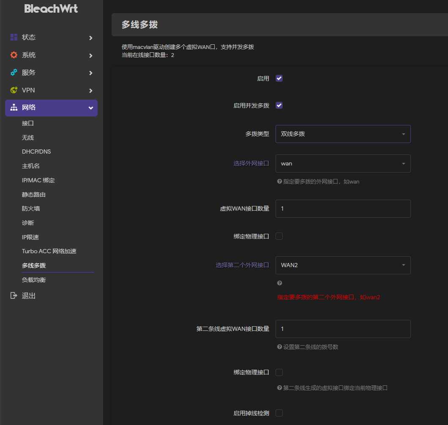Expand the 状态 menu chevron
448x425 pixels.
pos(90,38)
